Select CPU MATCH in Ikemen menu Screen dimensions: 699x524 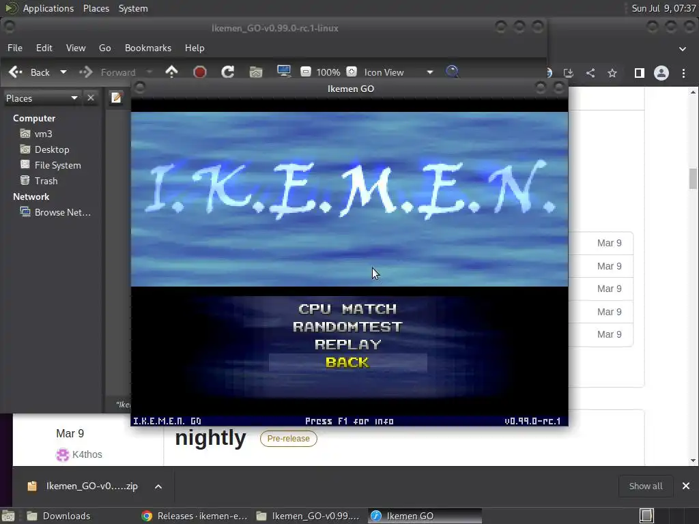pos(347,309)
